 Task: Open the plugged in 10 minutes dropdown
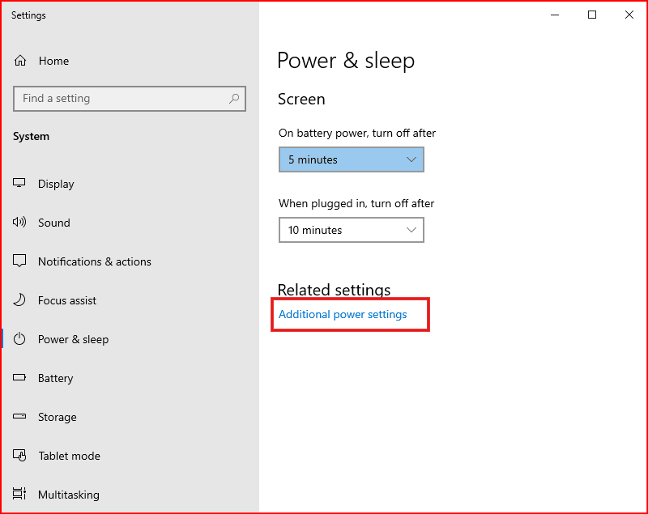click(x=351, y=230)
